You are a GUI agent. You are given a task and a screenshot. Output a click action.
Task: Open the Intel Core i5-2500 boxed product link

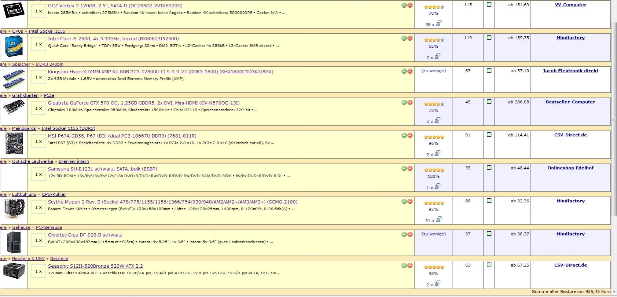click(x=113, y=38)
